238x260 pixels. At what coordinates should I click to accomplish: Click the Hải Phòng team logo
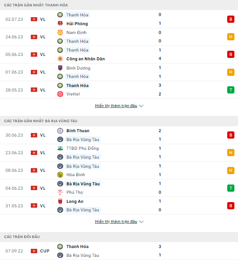[x=60, y=24]
